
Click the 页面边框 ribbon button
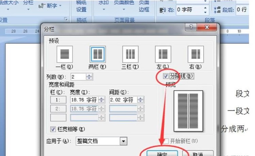[x=144, y=6]
